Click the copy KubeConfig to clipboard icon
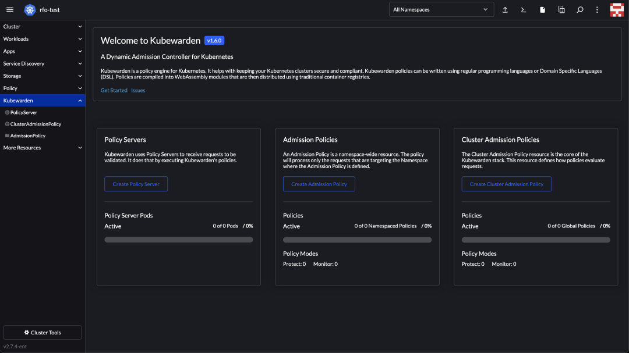Screen dimensions: 629x353 tap(561, 10)
